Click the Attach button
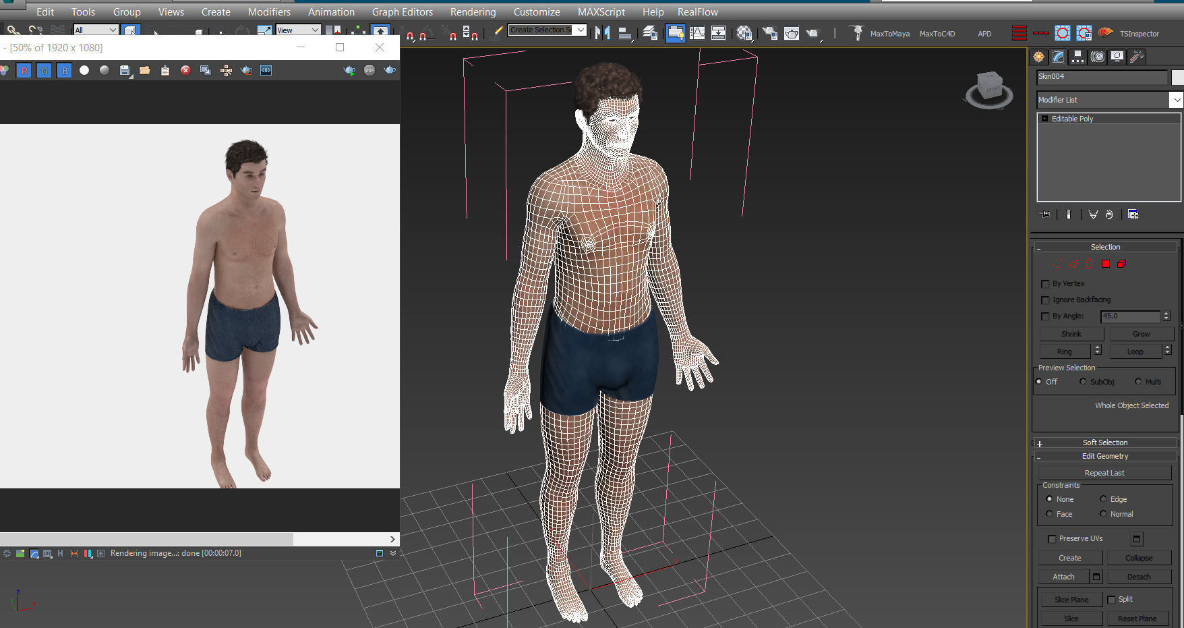 click(x=1063, y=577)
